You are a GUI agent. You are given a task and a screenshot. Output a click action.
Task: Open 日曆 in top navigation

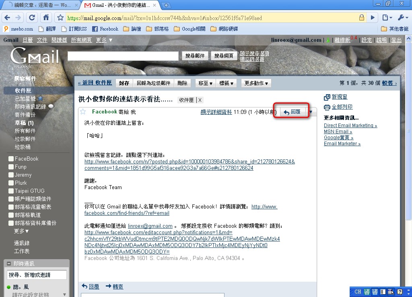[28, 40]
